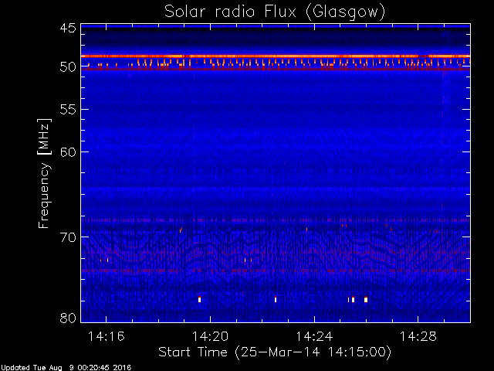Select the 14:28 time tick label
Viewport: 494px width, 371px height.
point(418,336)
